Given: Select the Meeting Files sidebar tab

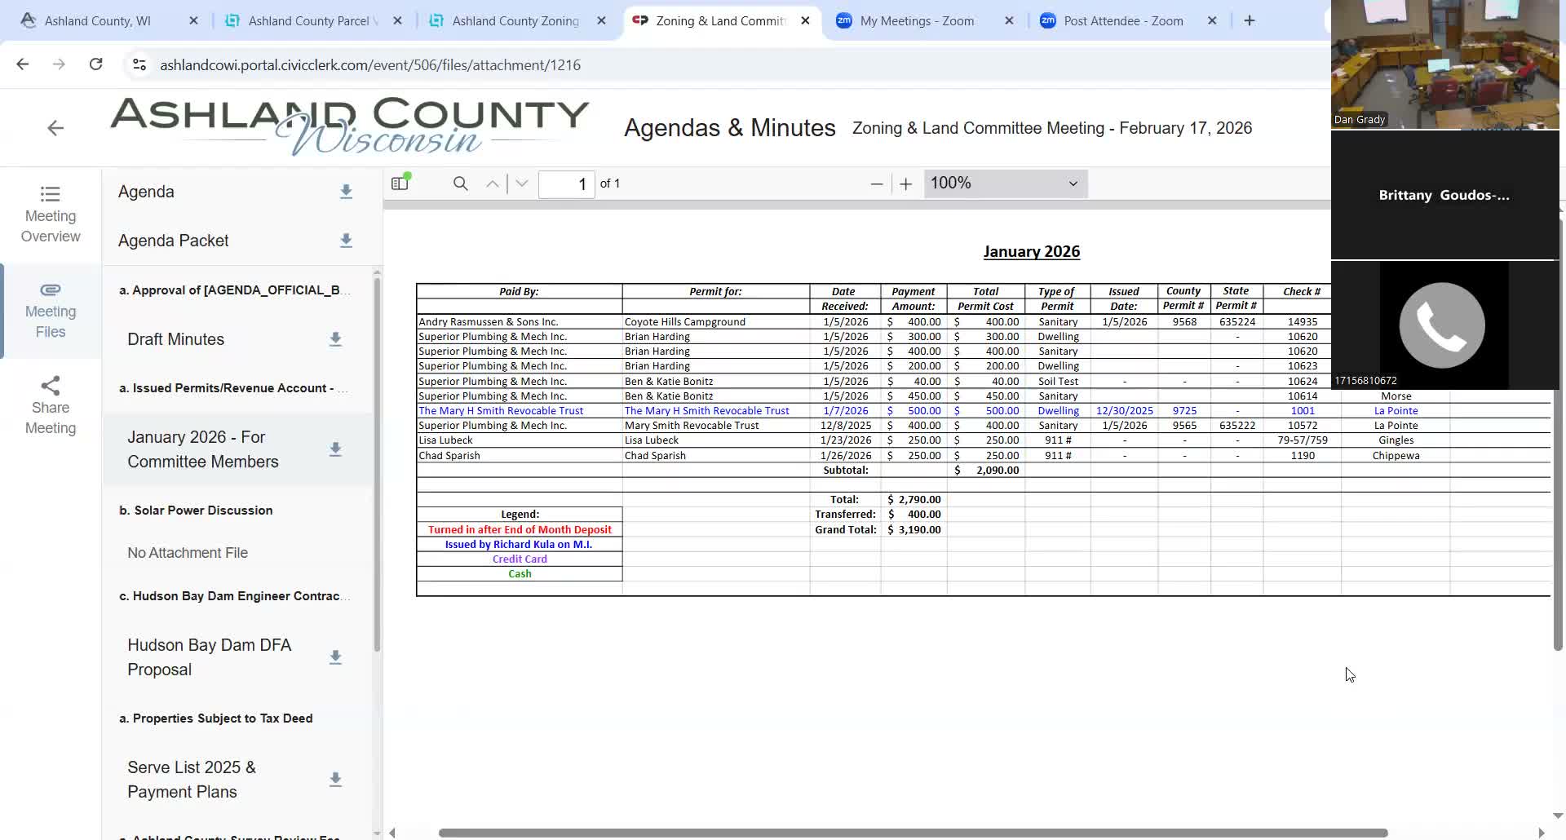Looking at the screenshot, I should [51, 311].
